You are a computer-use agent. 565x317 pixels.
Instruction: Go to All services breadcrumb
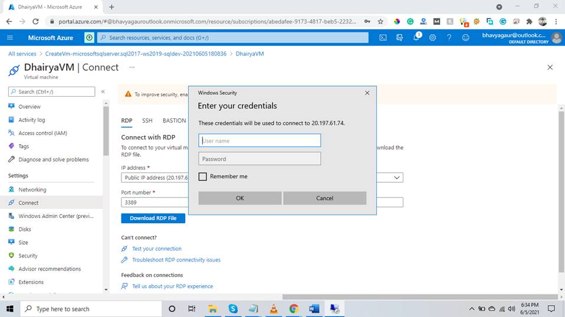[22, 54]
